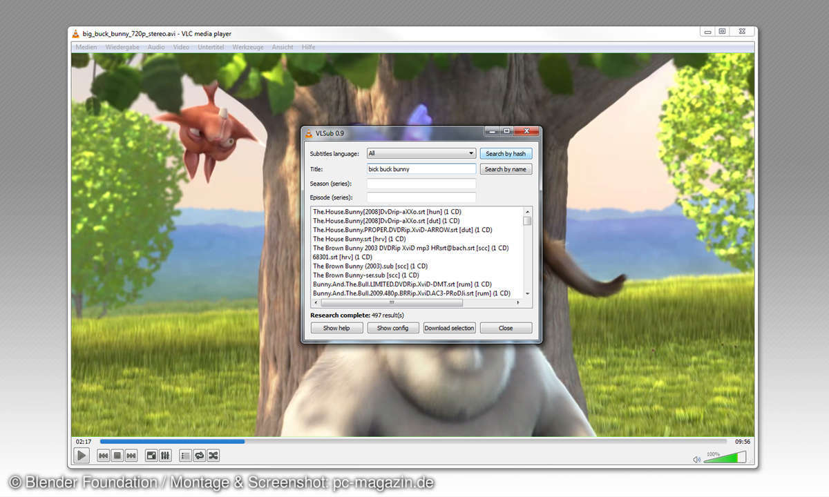The image size is (829, 497).
Task: Open the Audio menu
Action: [x=156, y=47]
